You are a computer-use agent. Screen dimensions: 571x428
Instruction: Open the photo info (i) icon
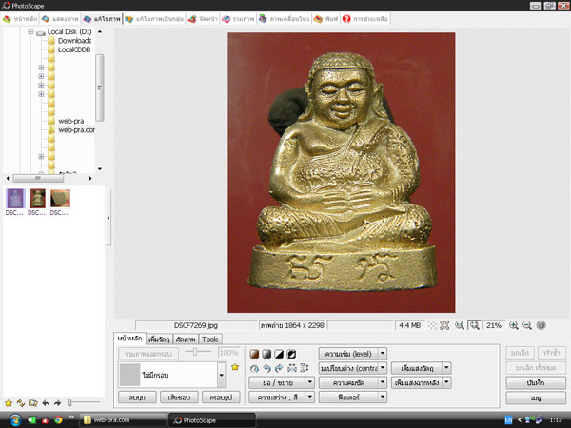[x=541, y=325]
